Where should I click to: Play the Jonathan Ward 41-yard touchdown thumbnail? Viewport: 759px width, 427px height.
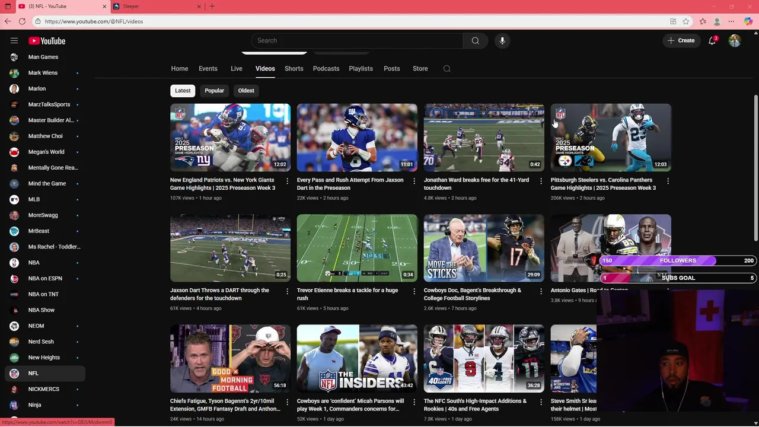point(484,138)
